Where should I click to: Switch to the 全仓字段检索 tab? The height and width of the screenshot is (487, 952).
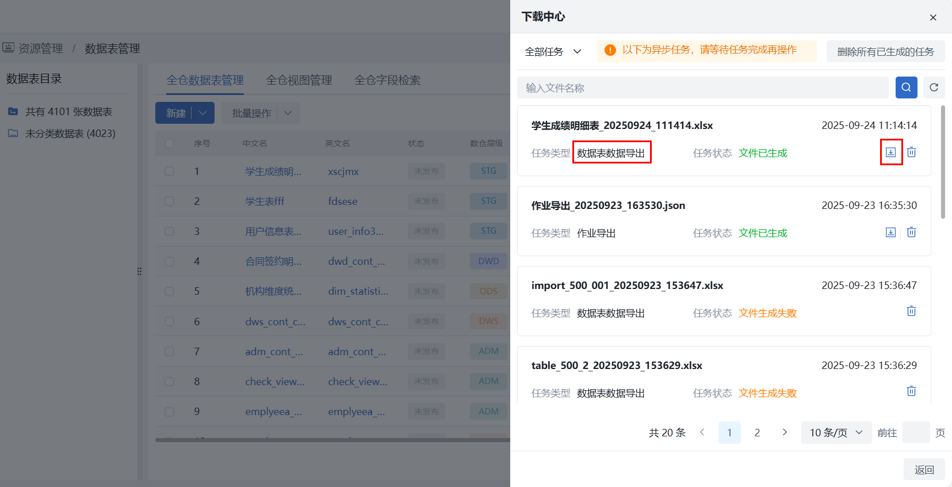(387, 81)
